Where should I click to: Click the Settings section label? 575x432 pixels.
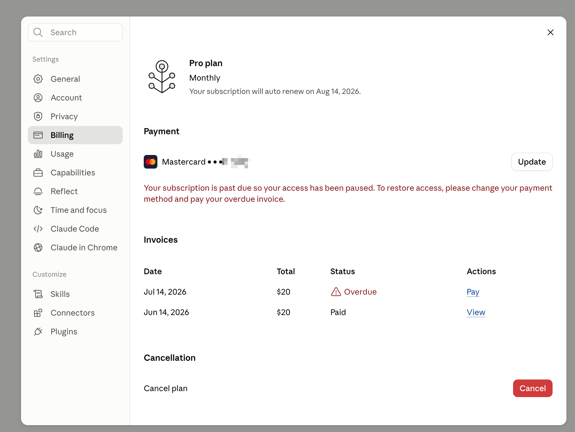pos(45,59)
